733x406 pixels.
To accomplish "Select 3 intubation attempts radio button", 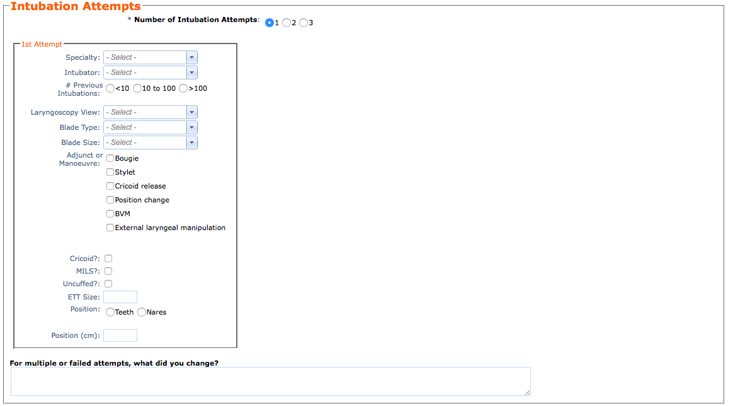I will click(x=304, y=23).
